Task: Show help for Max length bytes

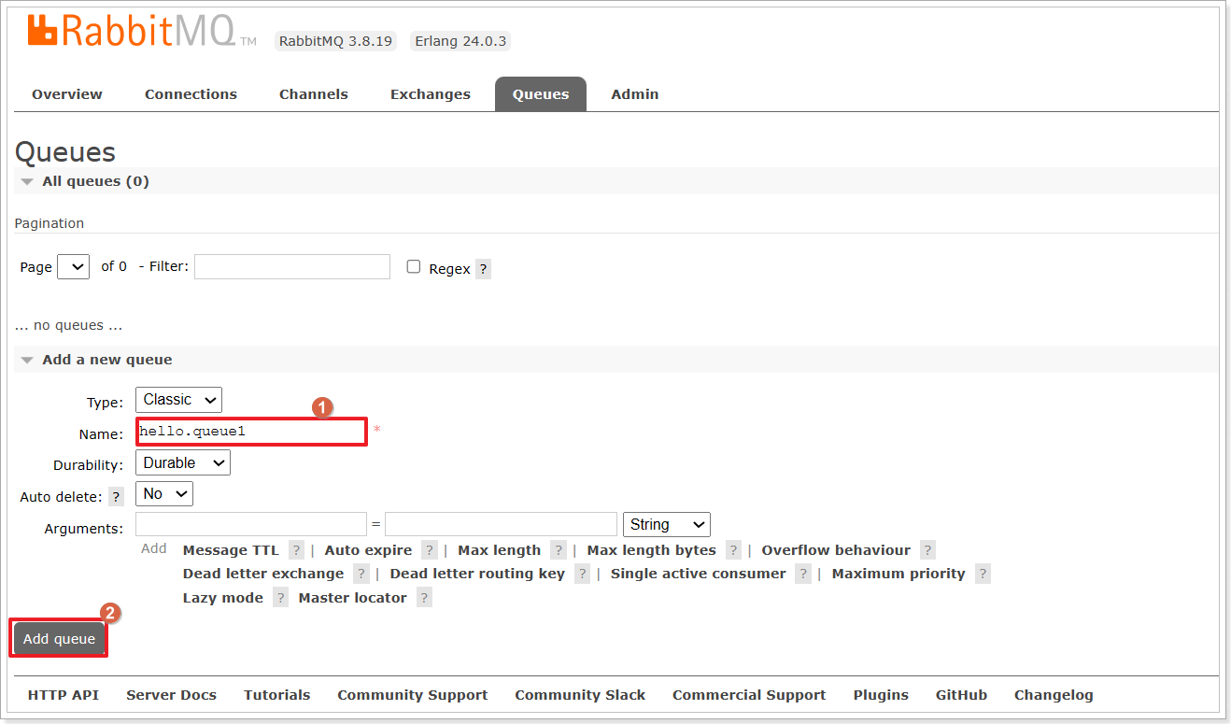Action: (733, 550)
